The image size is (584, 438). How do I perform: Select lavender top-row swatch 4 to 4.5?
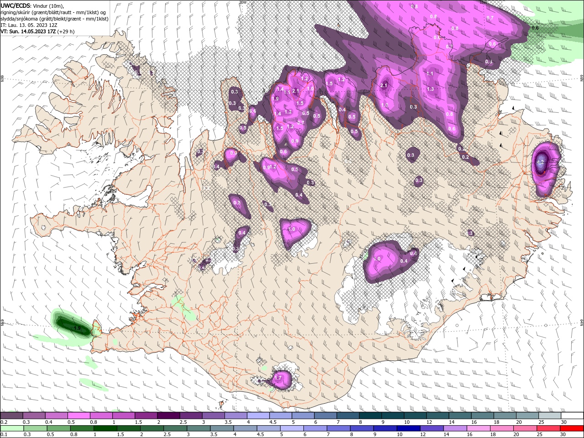point(258,416)
